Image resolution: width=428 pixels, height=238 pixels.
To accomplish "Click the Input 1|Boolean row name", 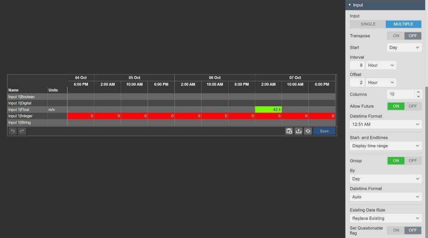I will tap(21, 97).
